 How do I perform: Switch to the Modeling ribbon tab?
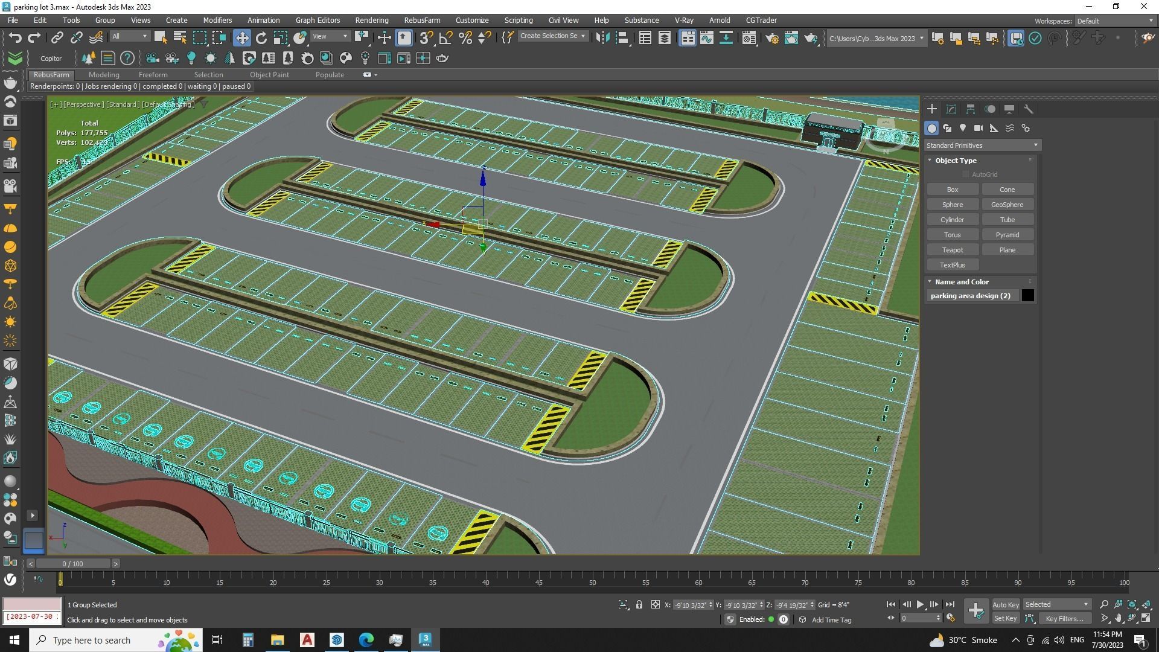pos(104,75)
